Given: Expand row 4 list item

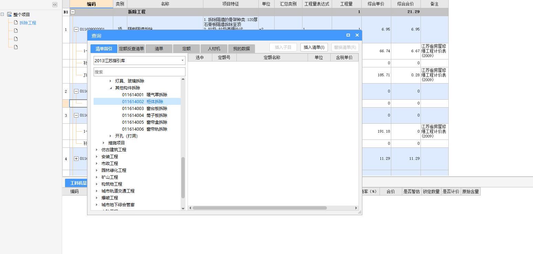Looking at the screenshot, I should 76,158.
